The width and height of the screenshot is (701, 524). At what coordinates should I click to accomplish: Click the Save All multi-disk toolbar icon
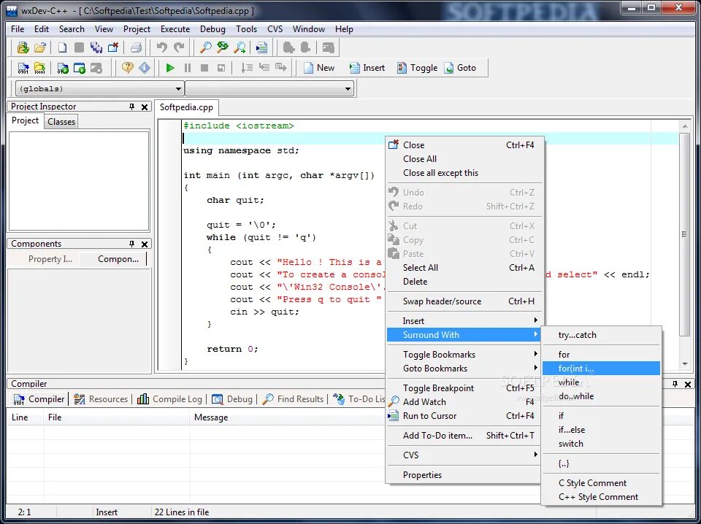coord(96,47)
